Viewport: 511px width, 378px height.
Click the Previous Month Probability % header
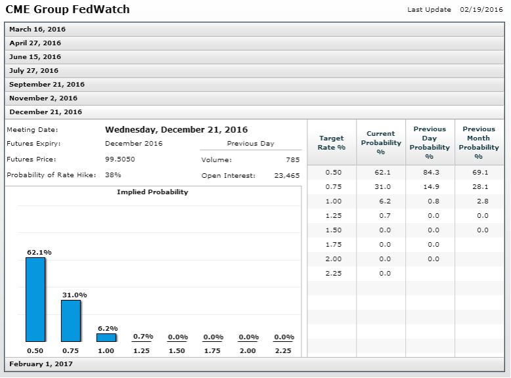[479, 143]
